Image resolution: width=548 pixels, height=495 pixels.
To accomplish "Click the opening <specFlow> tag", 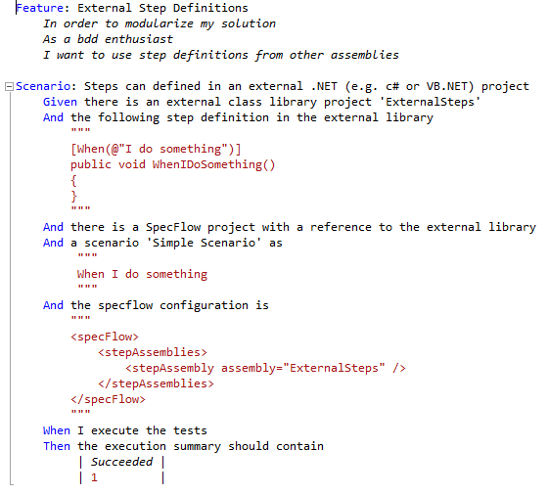I will point(105,337).
